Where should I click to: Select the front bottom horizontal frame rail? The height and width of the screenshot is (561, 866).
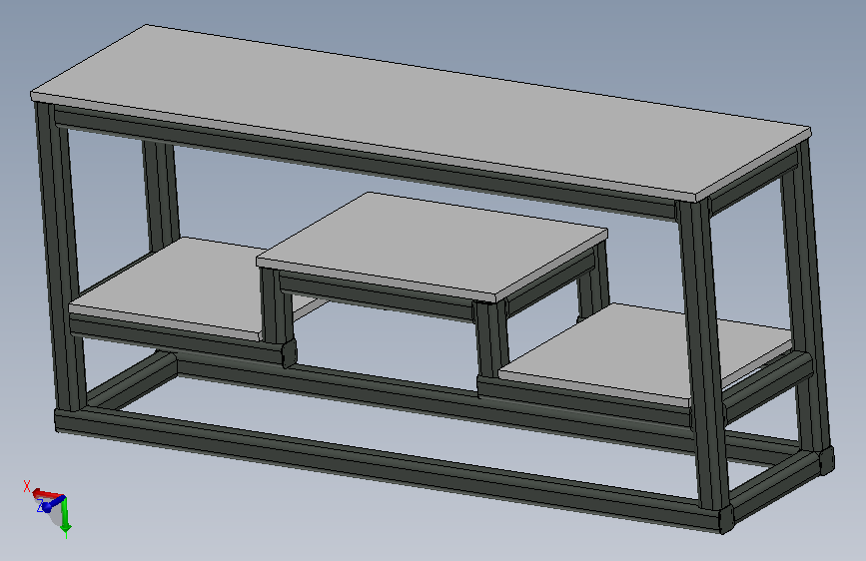click(x=387, y=469)
